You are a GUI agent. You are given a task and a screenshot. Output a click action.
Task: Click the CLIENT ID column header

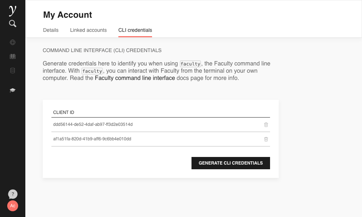pos(64,112)
